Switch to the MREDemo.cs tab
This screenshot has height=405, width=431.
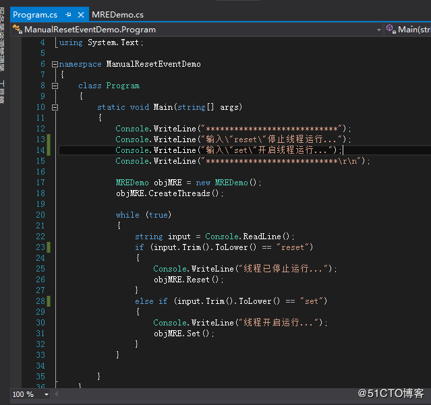coord(117,15)
